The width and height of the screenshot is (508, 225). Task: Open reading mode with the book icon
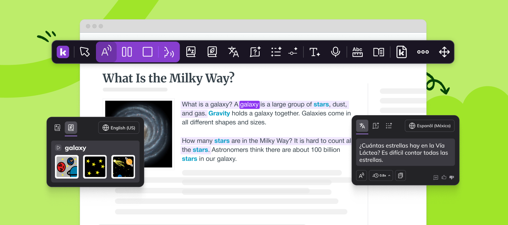[x=378, y=52]
